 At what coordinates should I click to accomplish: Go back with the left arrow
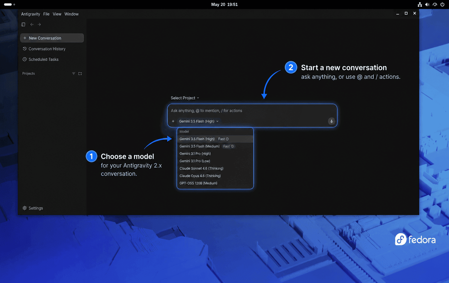click(32, 24)
